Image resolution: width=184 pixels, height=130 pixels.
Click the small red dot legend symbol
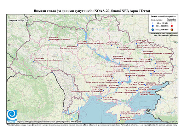pyautogui.click(x=172, y=23)
